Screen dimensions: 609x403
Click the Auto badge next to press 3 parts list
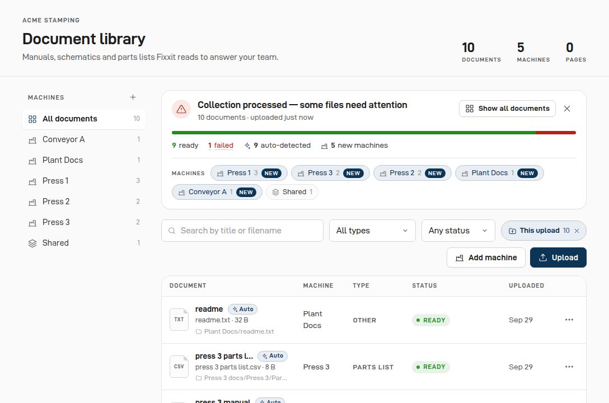click(x=273, y=356)
